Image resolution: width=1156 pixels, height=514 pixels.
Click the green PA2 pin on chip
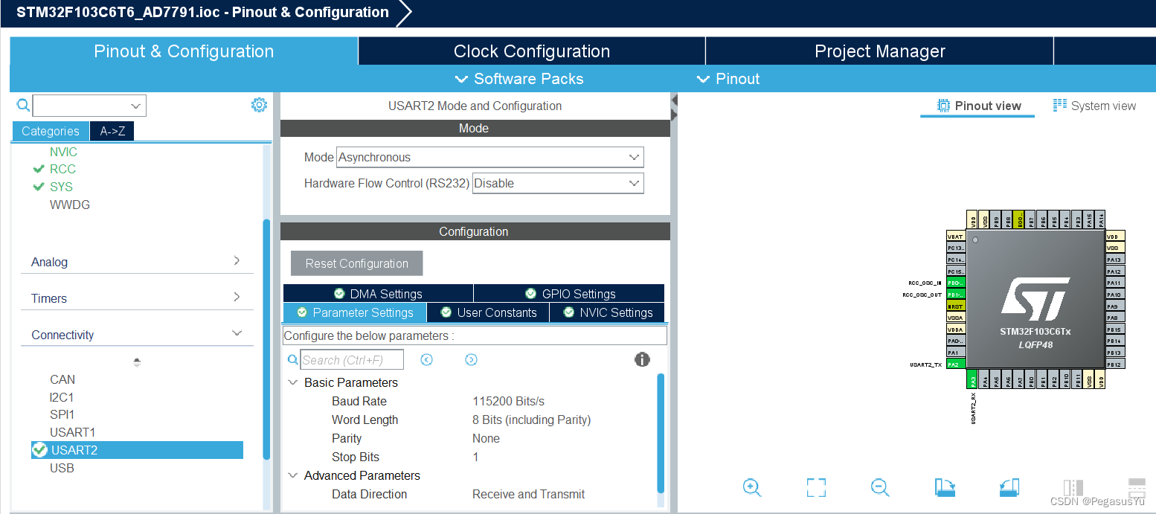pyautogui.click(x=956, y=364)
